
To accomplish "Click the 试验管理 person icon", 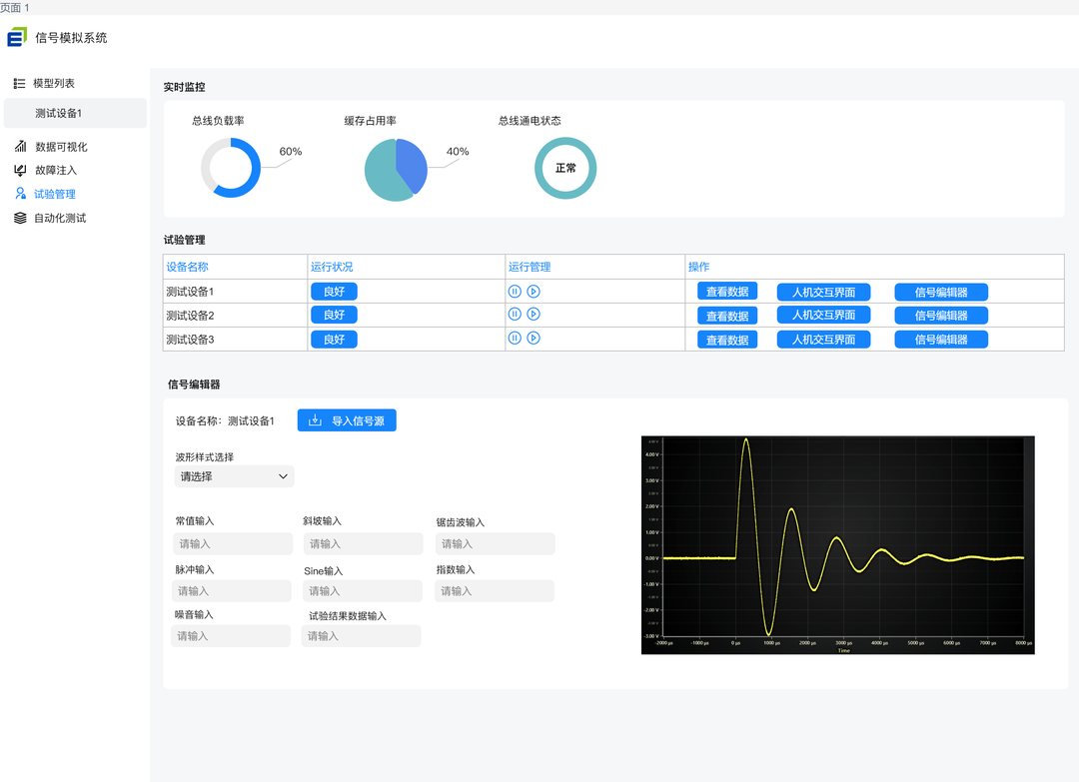I will tap(21, 194).
